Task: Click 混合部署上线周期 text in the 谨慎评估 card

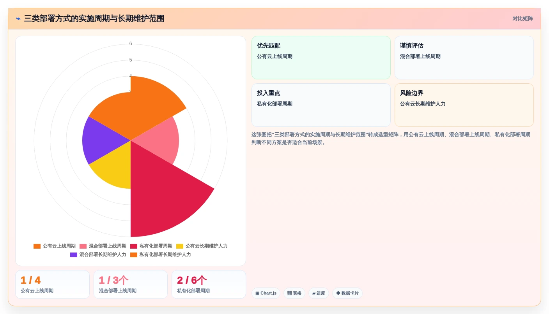Action: pos(420,56)
